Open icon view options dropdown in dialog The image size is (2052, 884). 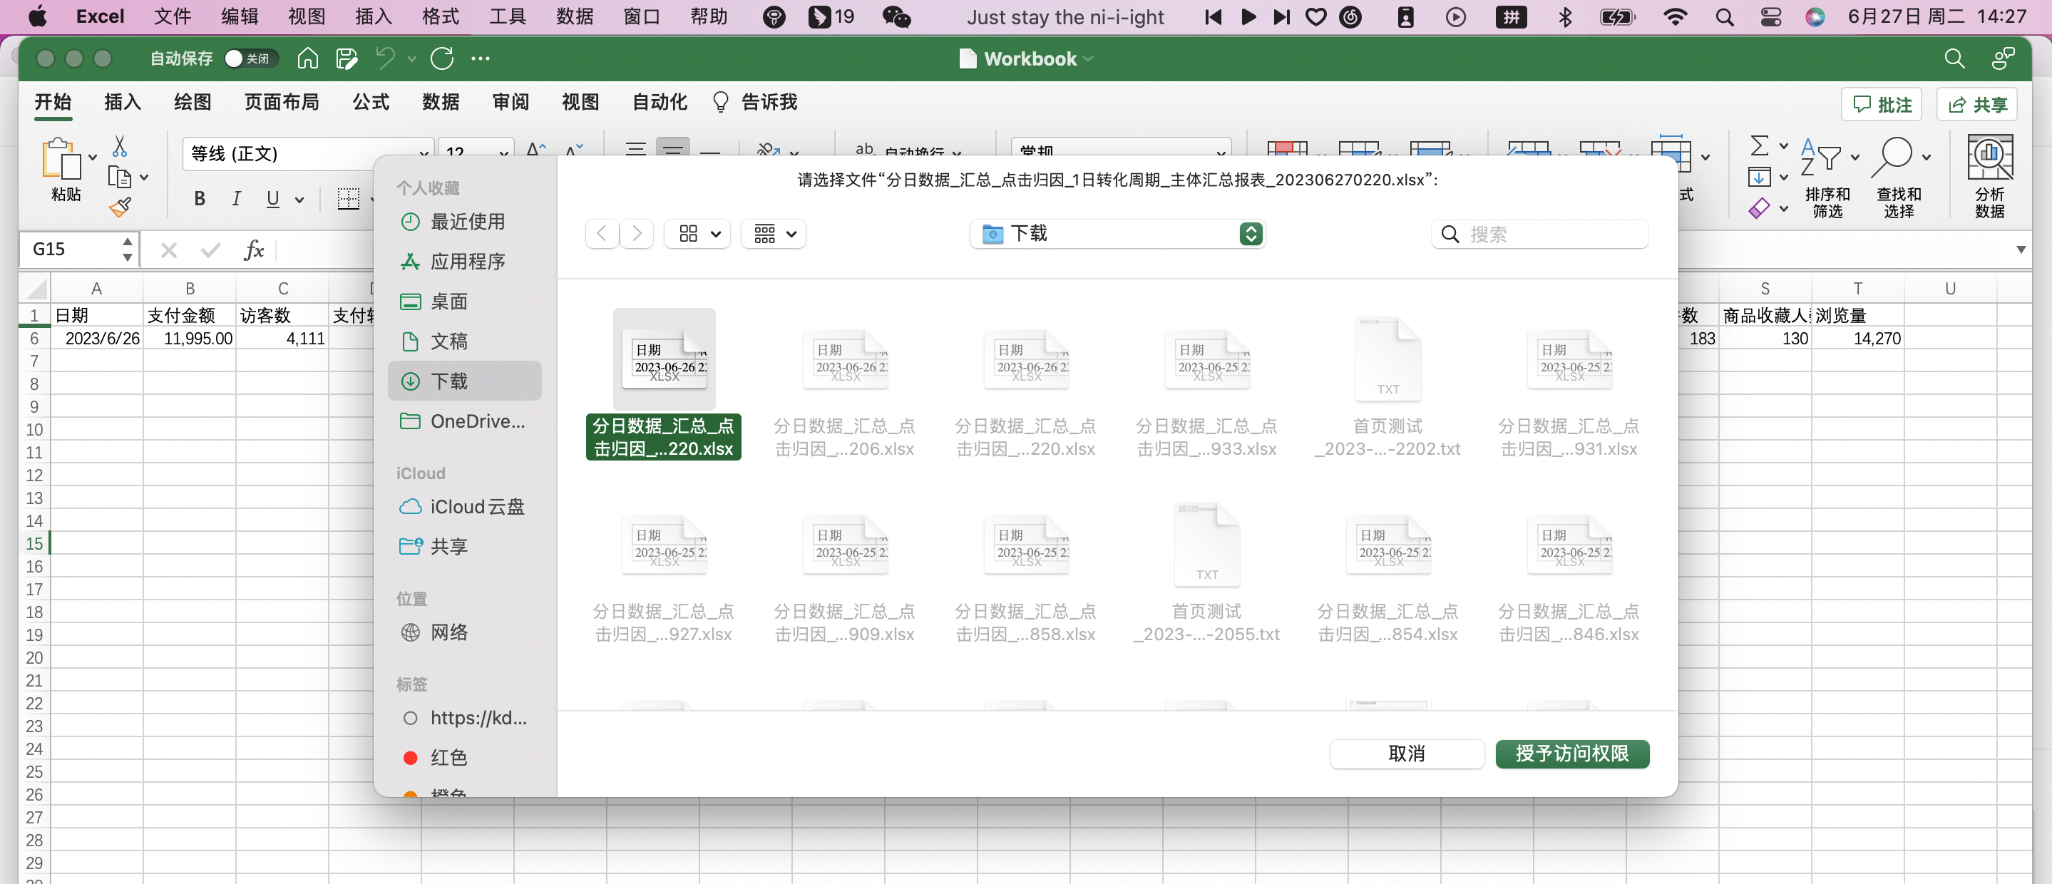(x=698, y=233)
